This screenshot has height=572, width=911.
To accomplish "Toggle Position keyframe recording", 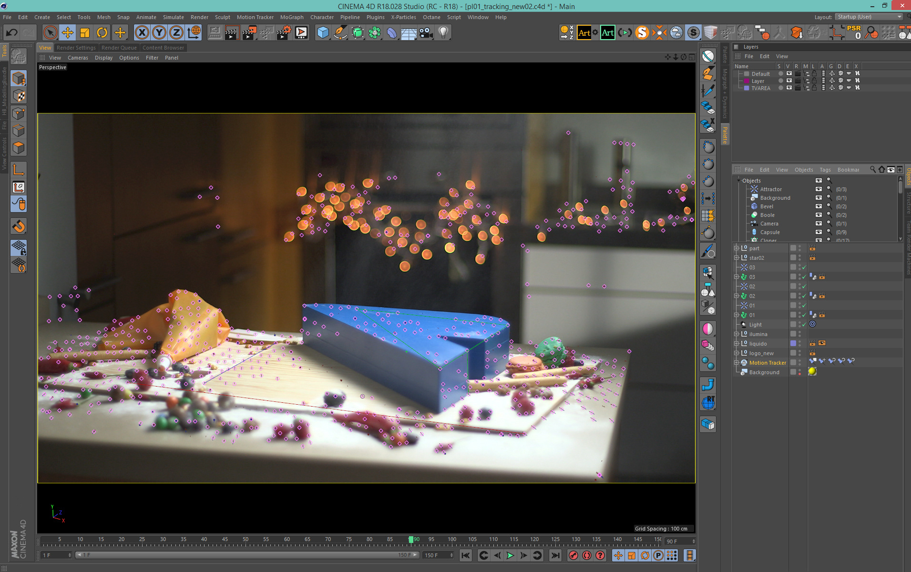I will point(618,555).
